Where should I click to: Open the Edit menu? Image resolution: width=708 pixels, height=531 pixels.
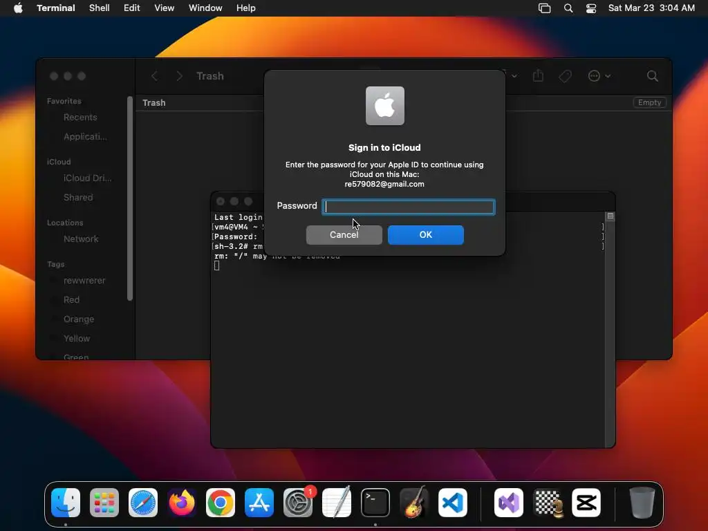pyautogui.click(x=132, y=8)
